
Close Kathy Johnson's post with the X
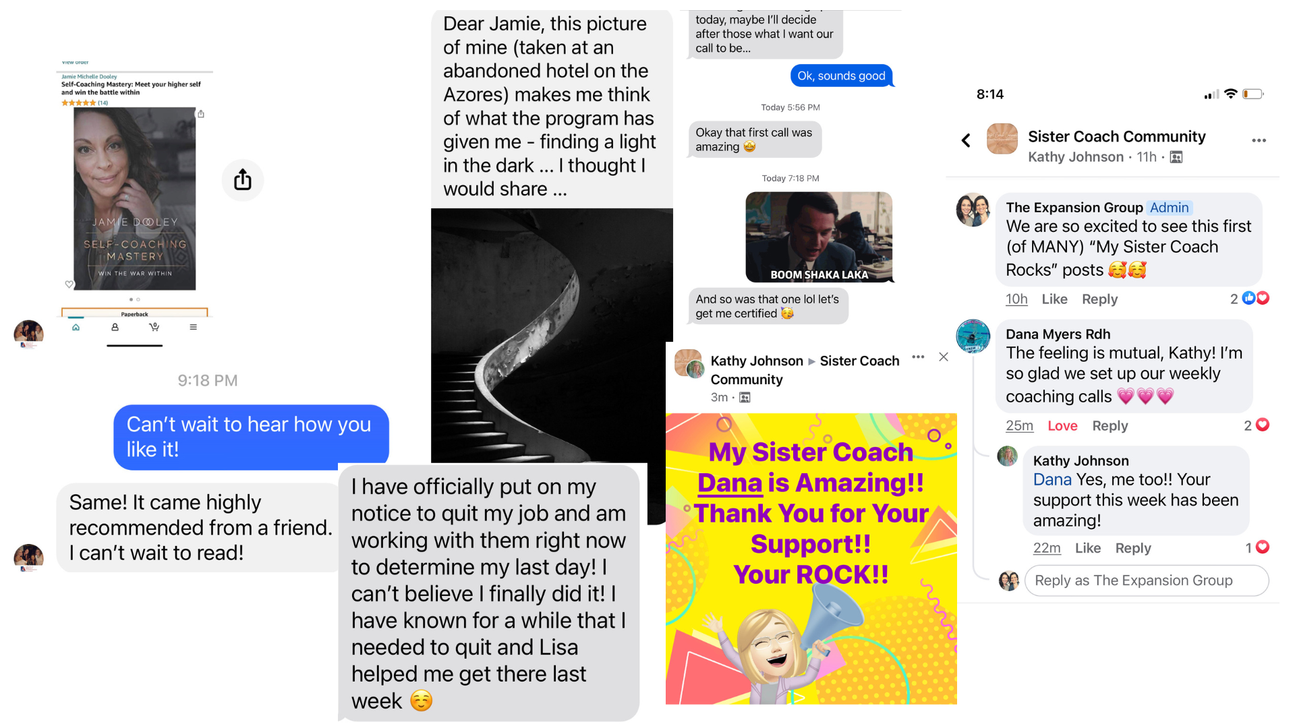(x=944, y=357)
